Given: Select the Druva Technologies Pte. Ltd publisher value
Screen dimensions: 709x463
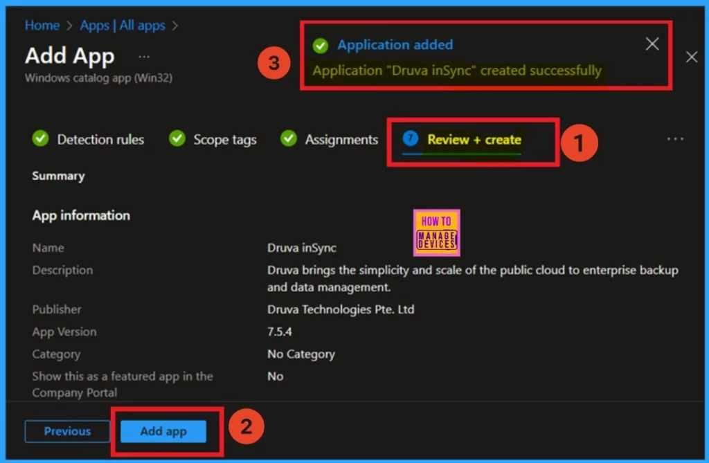Looking at the screenshot, I should (x=341, y=309).
